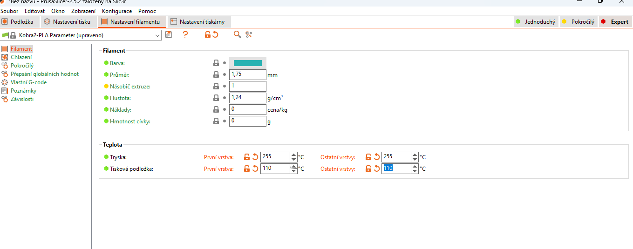Click the lock icon beside Náklady

216,110
